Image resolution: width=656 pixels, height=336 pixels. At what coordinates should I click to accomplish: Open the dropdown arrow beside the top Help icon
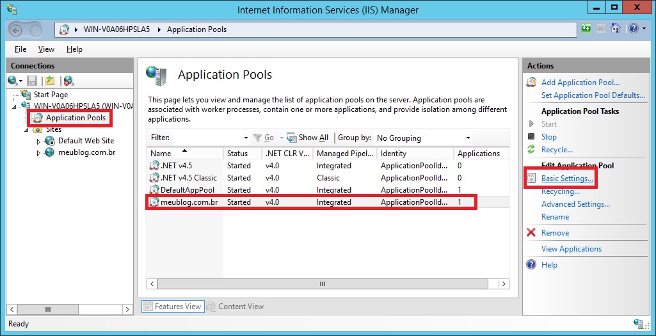pyautogui.click(x=643, y=29)
